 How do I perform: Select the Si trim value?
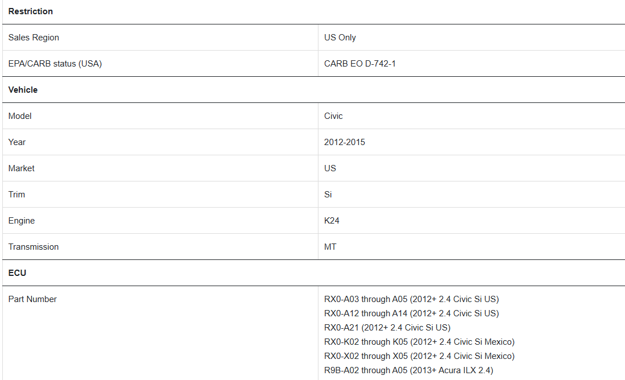328,195
